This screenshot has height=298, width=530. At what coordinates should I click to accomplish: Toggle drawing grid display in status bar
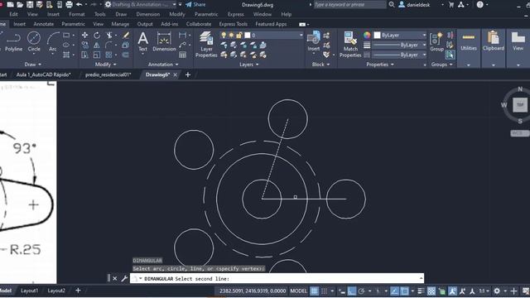click(315, 291)
